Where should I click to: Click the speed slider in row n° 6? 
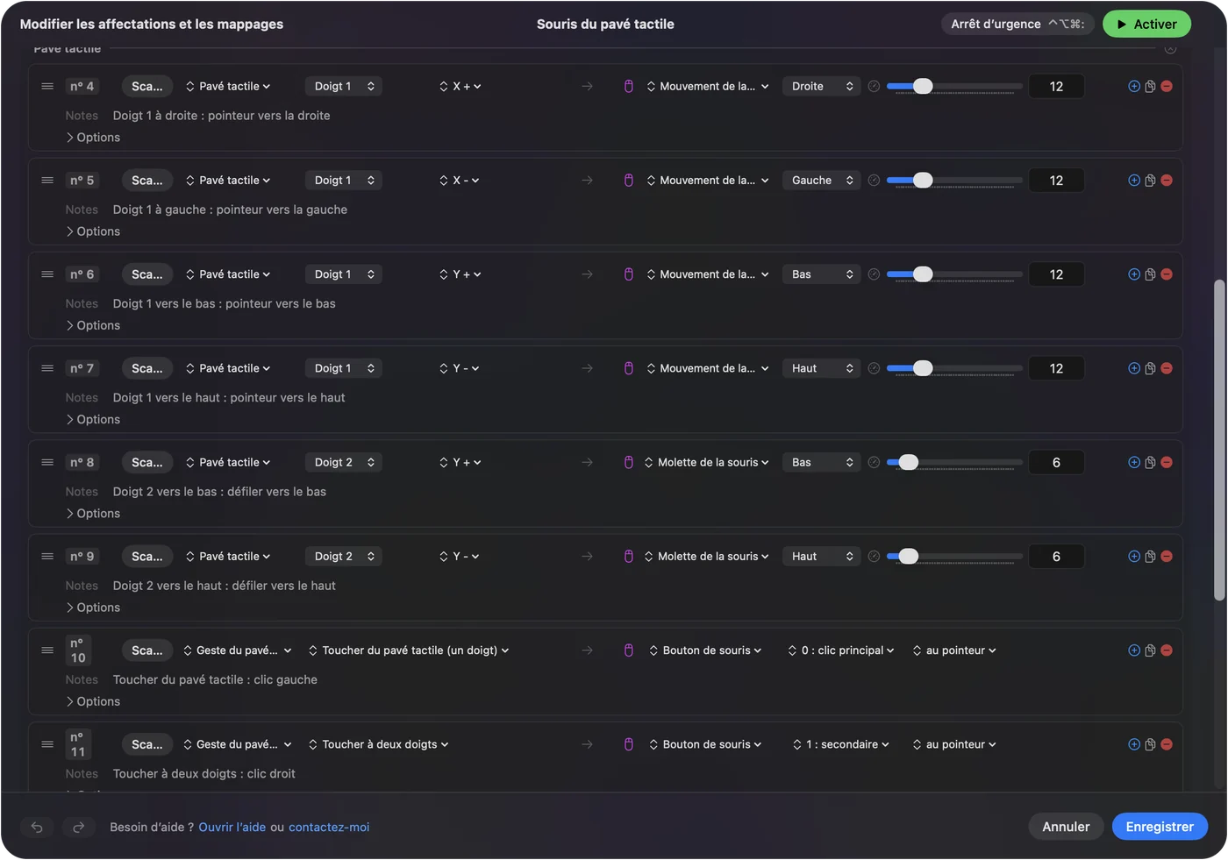click(954, 274)
